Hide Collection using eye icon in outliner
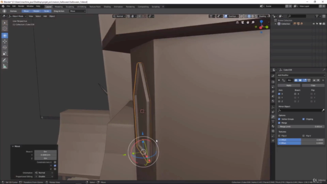The width and height of the screenshot is (327, 184). click(314, 24)
